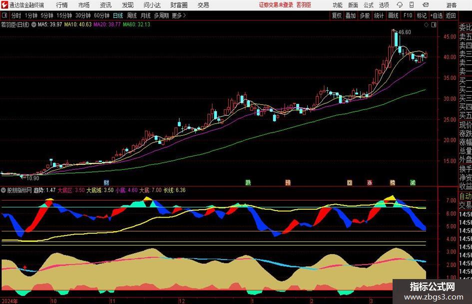Click the MA20: 38.77 value label
Viewport: 472px width, 304px height.
[107, 24]
